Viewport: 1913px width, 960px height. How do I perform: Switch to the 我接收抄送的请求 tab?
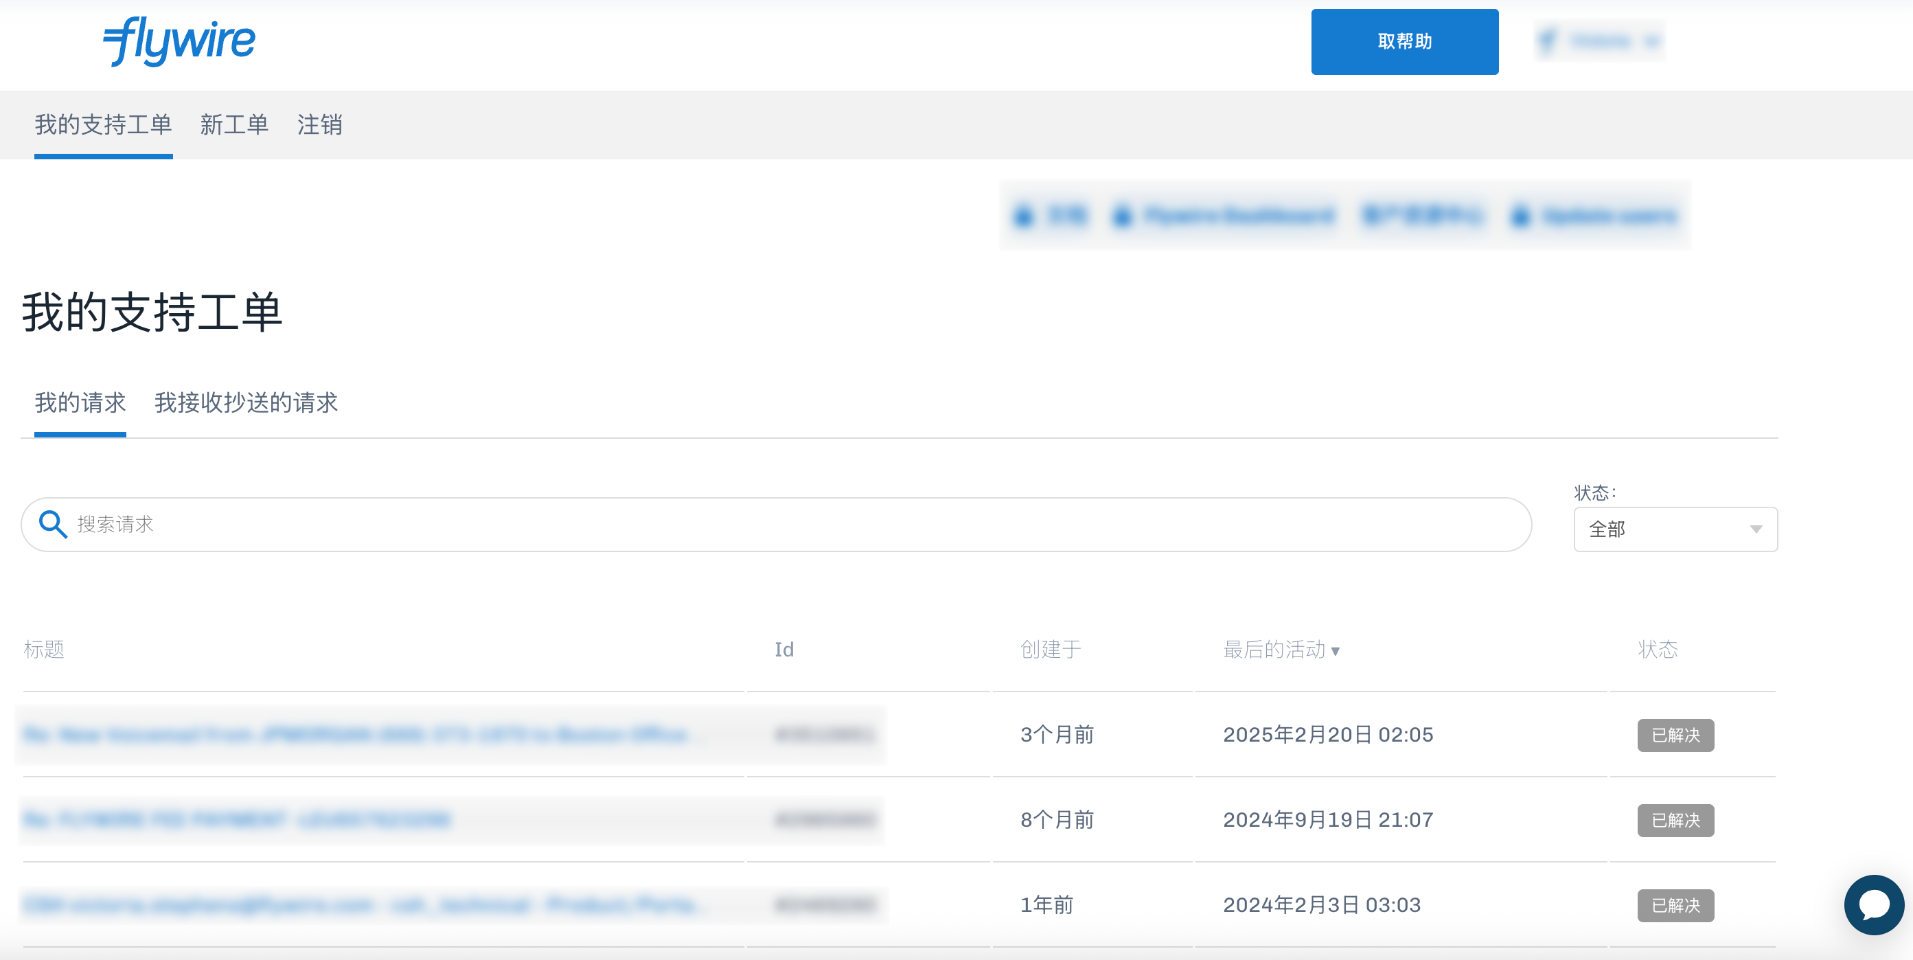246,402
